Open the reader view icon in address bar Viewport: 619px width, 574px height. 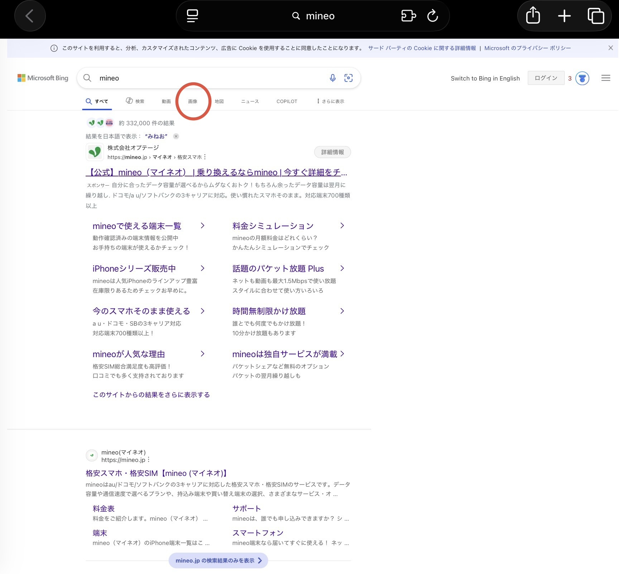192,16
